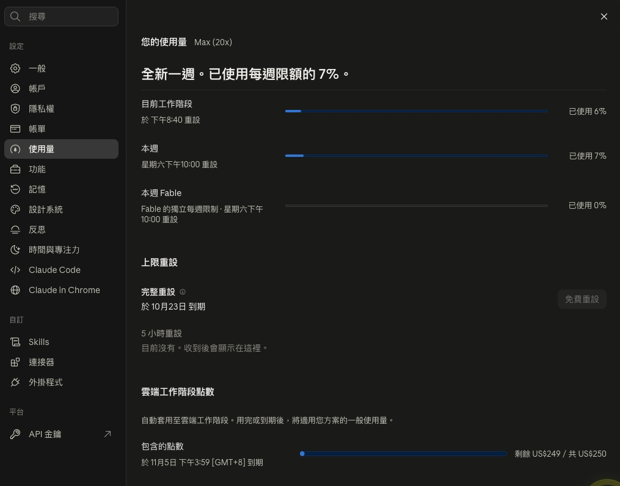Image resolution: width=620 pixels, height=486 pixels.
Task: Open the 功能 settings page
Action: (61, 169)
